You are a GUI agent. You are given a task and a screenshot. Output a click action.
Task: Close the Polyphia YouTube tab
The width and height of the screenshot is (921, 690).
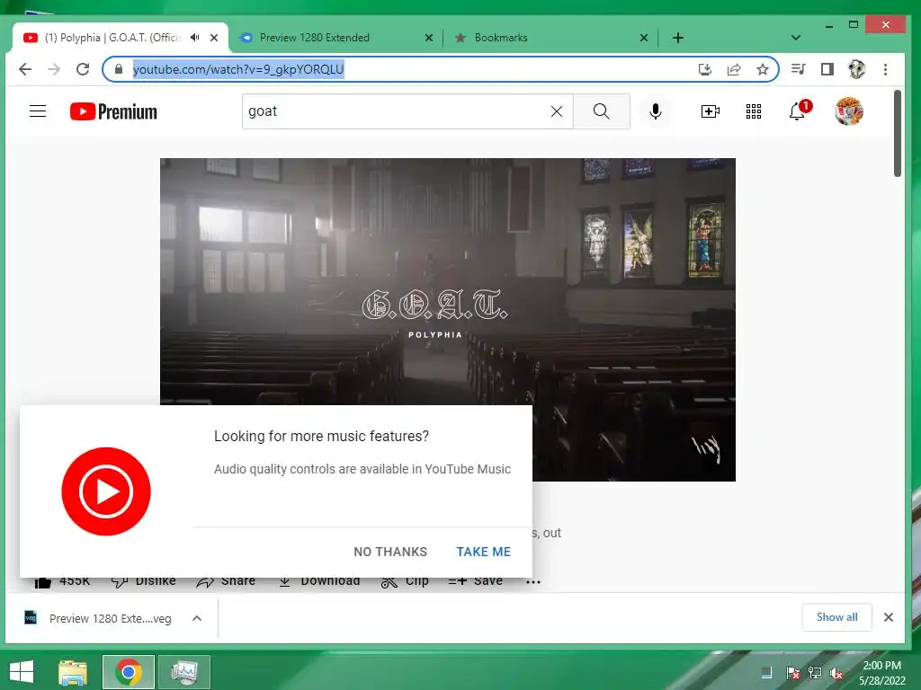[214, 38]
